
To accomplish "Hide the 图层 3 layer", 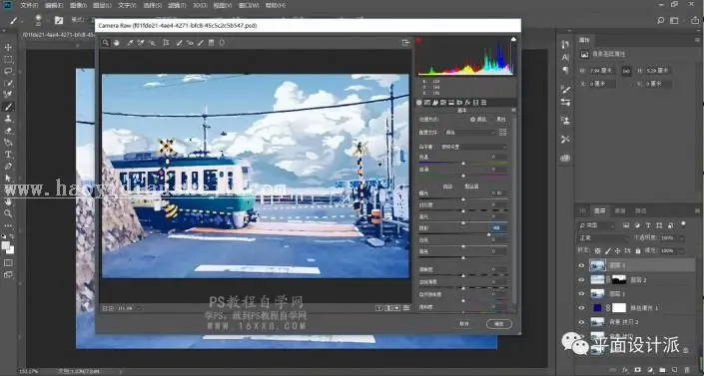I will point(581,265).
